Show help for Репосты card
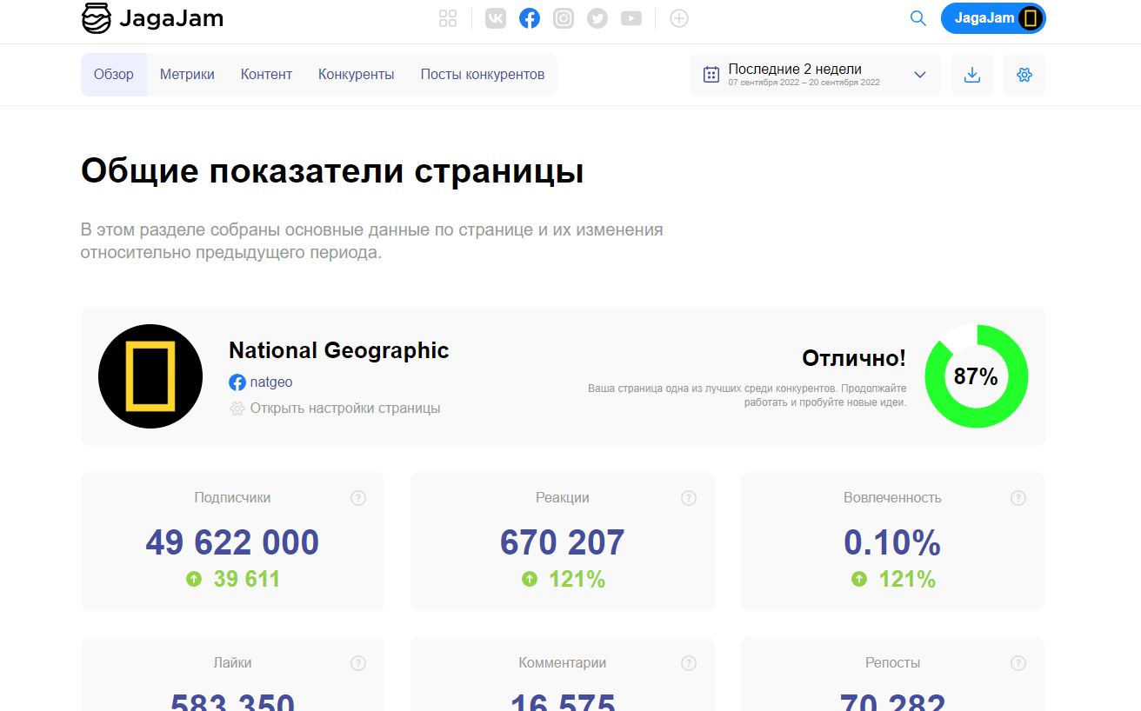The width and height of the screenshot is (1141, 711). pos(1018,663)
